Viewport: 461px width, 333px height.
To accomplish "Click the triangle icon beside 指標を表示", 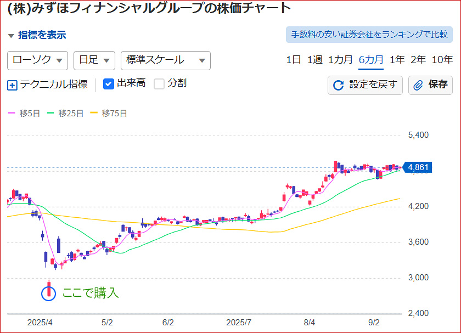I will coord(12,35).
